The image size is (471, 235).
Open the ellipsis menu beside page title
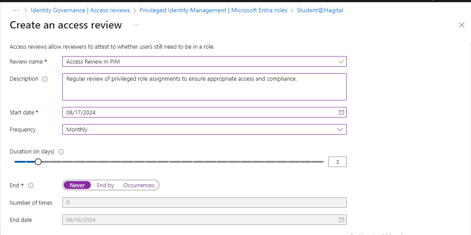click(x=136, y=25)
